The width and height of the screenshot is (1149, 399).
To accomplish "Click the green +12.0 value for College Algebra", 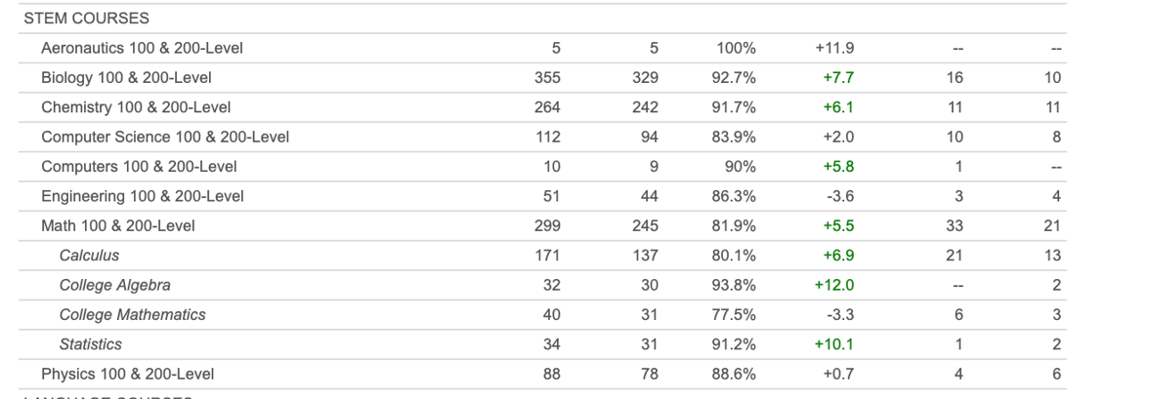I will pos(834,285).
